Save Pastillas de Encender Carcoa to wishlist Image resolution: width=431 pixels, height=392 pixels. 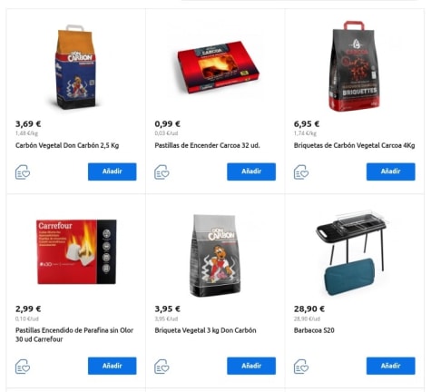(162, 172)
